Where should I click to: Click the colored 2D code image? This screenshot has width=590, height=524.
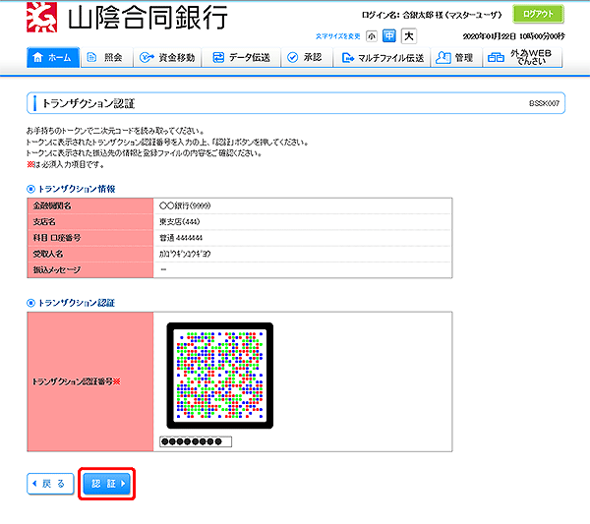(219, 376)
